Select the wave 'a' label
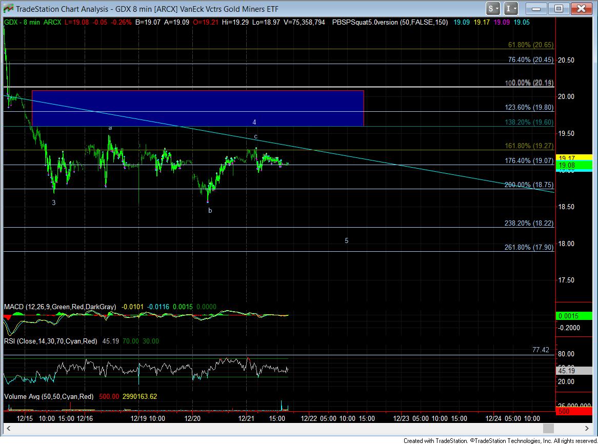 [x=110, y=128]
